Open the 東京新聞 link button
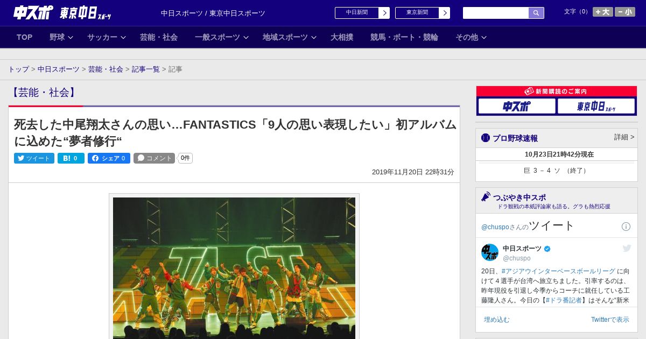Screen dimensions: 646x339 click(x=417, y=13)
